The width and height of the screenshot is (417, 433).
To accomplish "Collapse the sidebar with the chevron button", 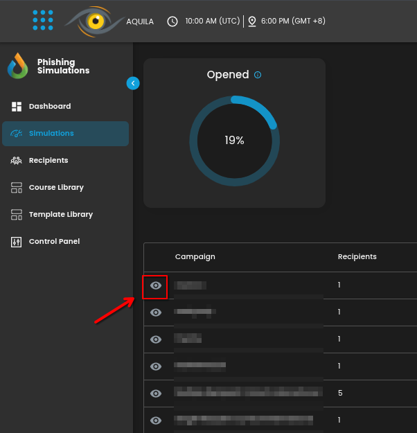I will pyautogui.click(x=133, y=83).
